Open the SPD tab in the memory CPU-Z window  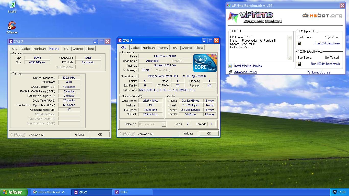click(66, 49)
